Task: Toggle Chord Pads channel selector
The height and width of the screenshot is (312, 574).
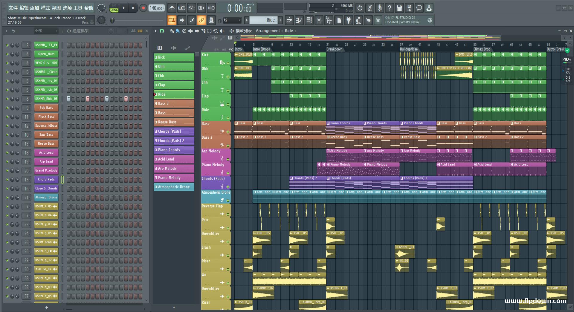Action: 62,180
